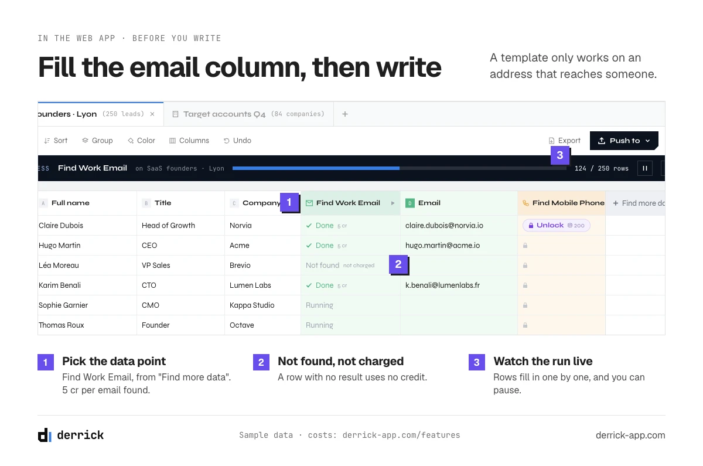Select the CTO title cell

point(180,285)
